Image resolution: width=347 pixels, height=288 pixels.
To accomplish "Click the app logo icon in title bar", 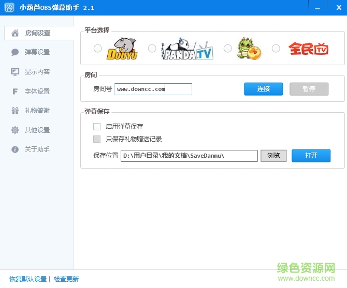I will [x=9, y=8].
